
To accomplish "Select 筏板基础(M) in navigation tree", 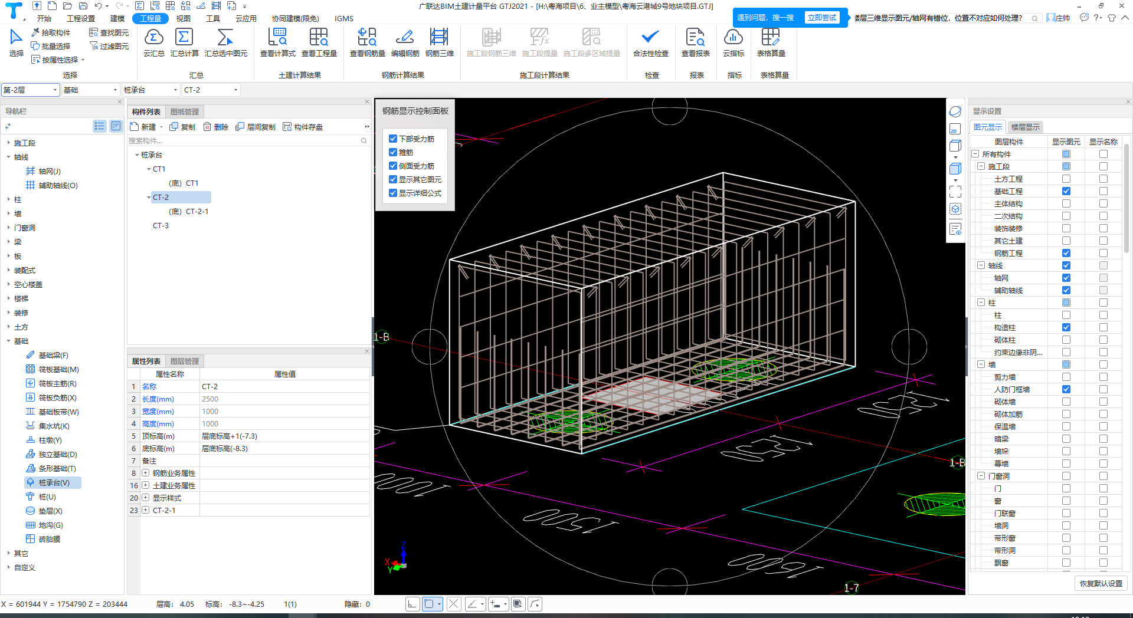I will tap(53, 369).
